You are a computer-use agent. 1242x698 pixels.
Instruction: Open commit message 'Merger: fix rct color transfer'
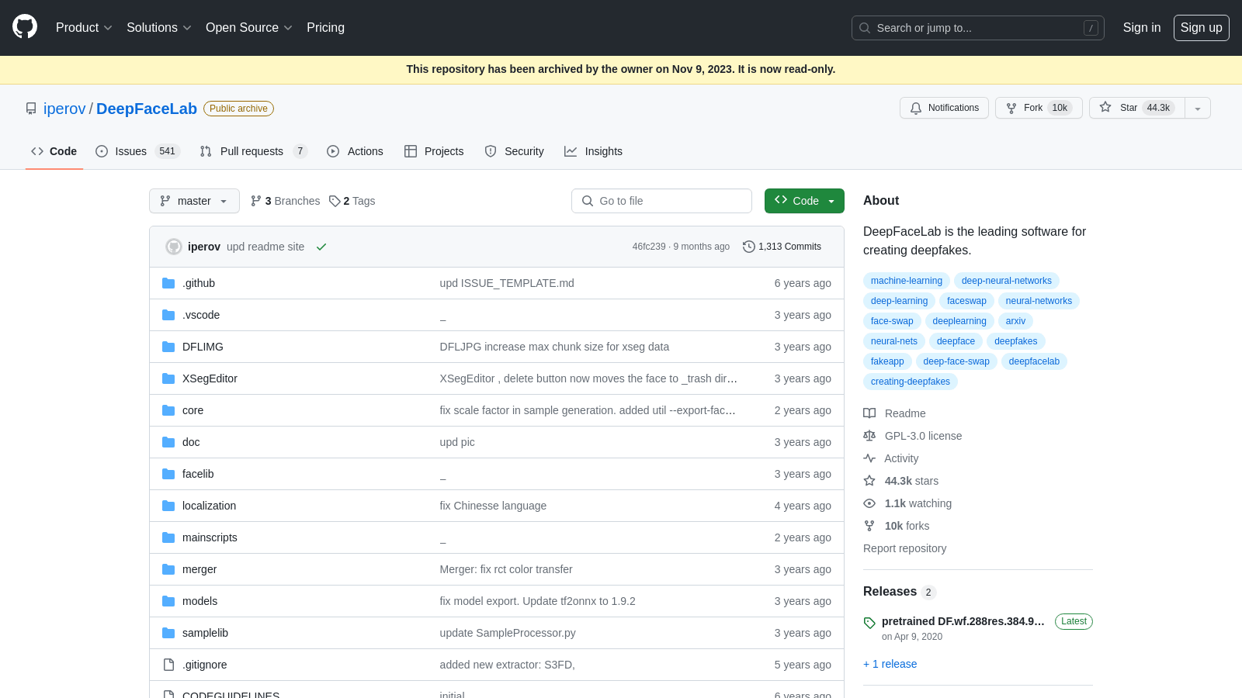(x=506, y=569)
